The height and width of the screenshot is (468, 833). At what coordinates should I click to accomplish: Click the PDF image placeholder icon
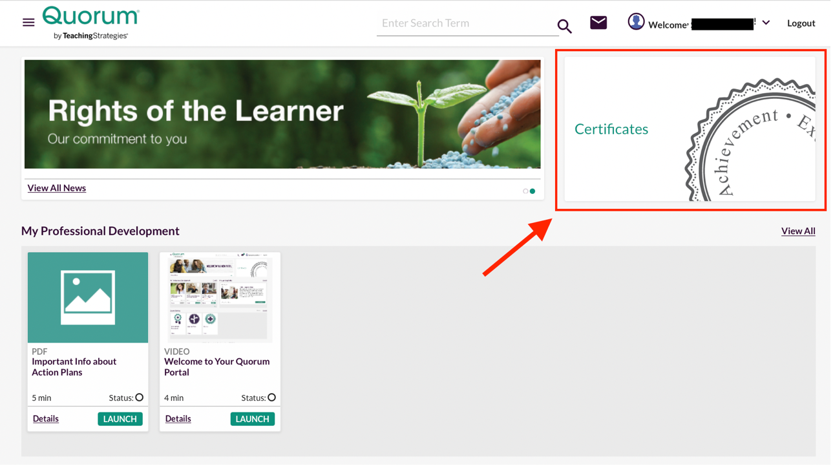(87, 297)
